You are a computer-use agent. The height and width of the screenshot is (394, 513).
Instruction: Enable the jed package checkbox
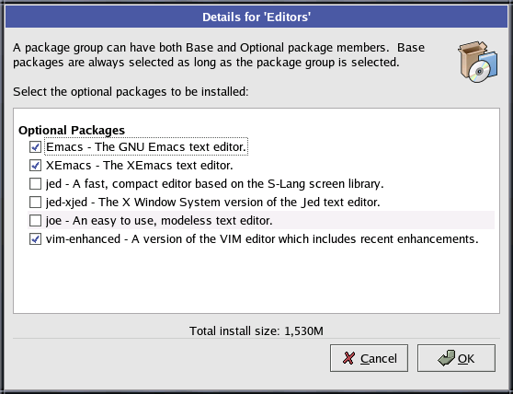point(35,184)
